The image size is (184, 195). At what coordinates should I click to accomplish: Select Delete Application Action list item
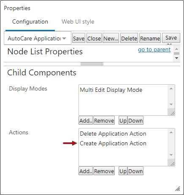pos(113,134)
